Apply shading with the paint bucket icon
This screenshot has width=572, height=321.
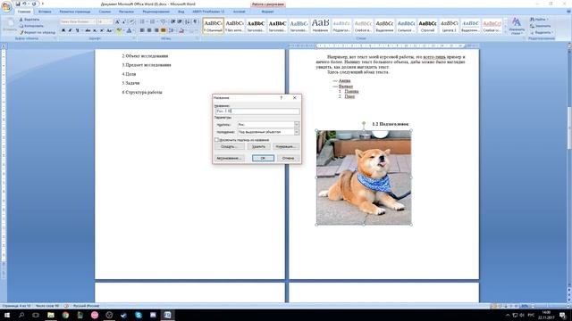[181, 30]
